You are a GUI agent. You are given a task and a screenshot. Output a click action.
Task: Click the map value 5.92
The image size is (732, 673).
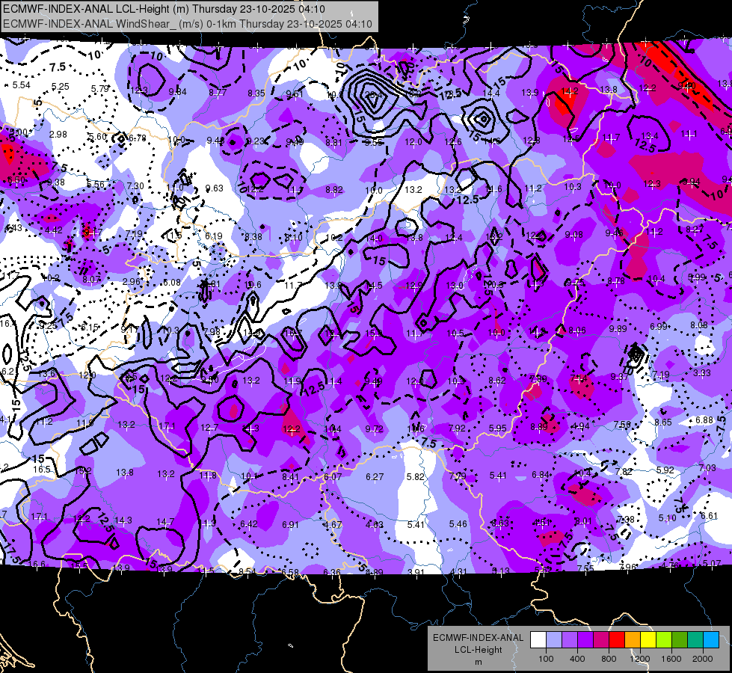[665, 470]
